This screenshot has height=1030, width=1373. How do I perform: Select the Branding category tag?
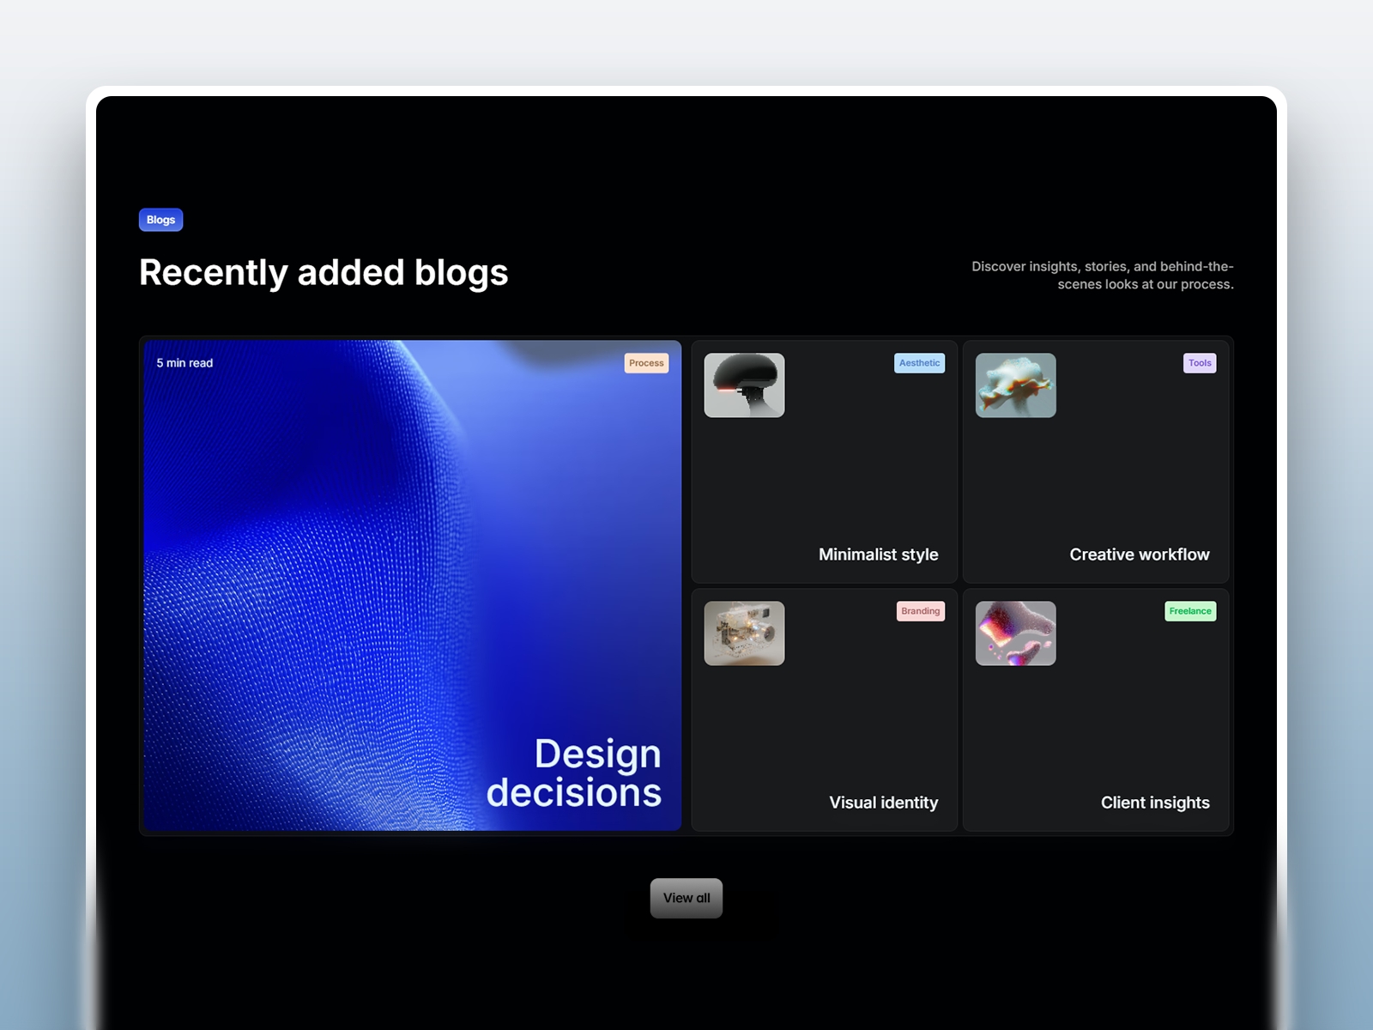click(921, 611)
